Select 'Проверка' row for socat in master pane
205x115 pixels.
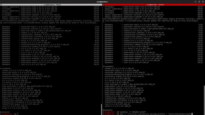coord(50,41)
